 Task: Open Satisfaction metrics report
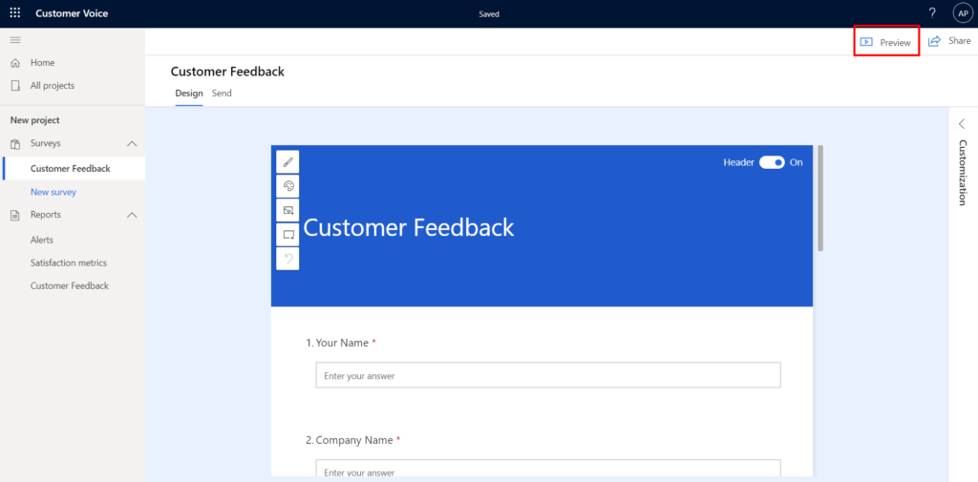(69, 262)
